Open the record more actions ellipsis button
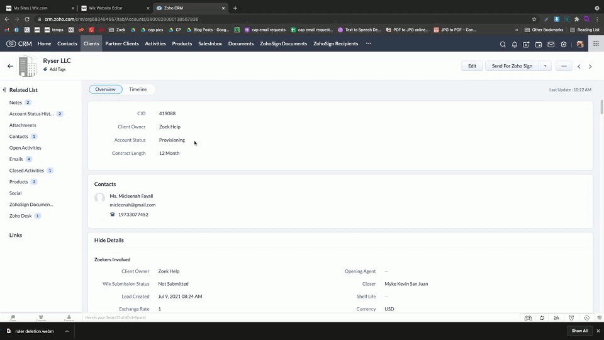The height and width of the screenshot is (340, 604). [x=564, y=66]
